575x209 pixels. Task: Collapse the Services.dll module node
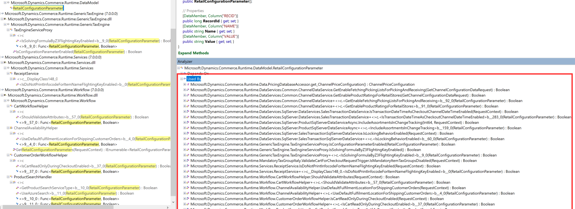(2, 62)
